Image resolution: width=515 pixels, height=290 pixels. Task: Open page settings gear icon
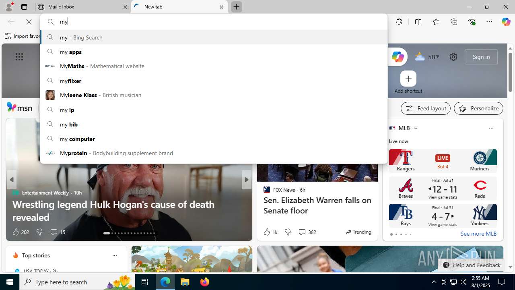(453, 57)
